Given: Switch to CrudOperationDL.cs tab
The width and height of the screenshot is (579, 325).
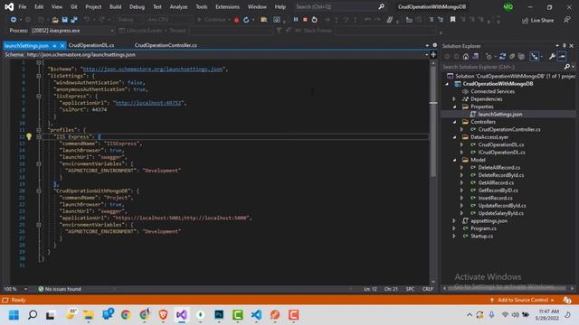Looking at the screenshot, I should 91,45.
